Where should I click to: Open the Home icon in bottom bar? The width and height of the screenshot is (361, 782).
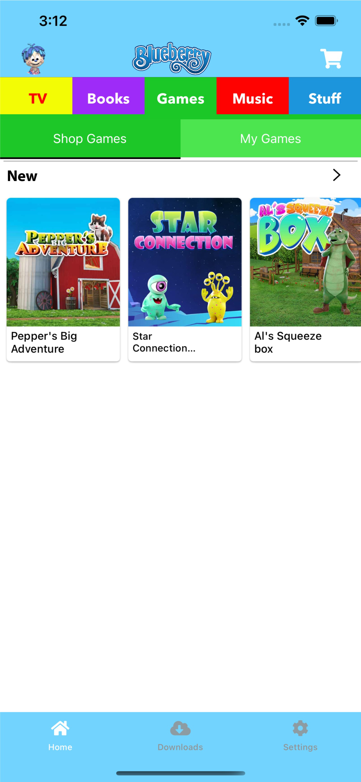pyautogui.click(x=60, y=728)
